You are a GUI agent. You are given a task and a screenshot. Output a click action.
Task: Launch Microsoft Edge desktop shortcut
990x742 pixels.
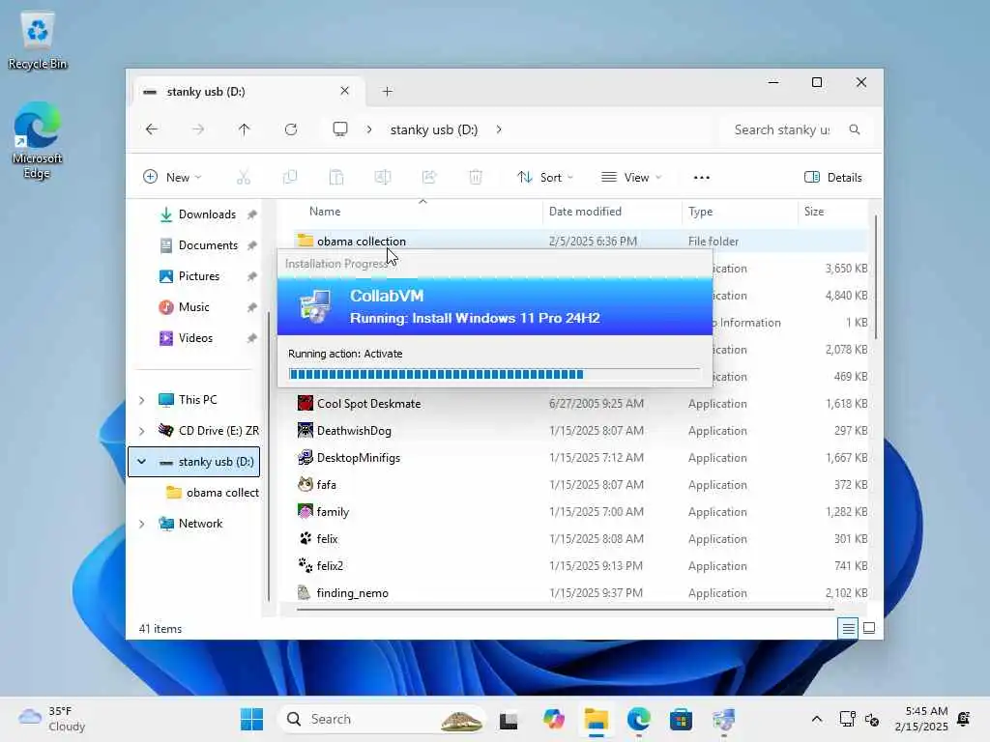click(x=38, y=141)
